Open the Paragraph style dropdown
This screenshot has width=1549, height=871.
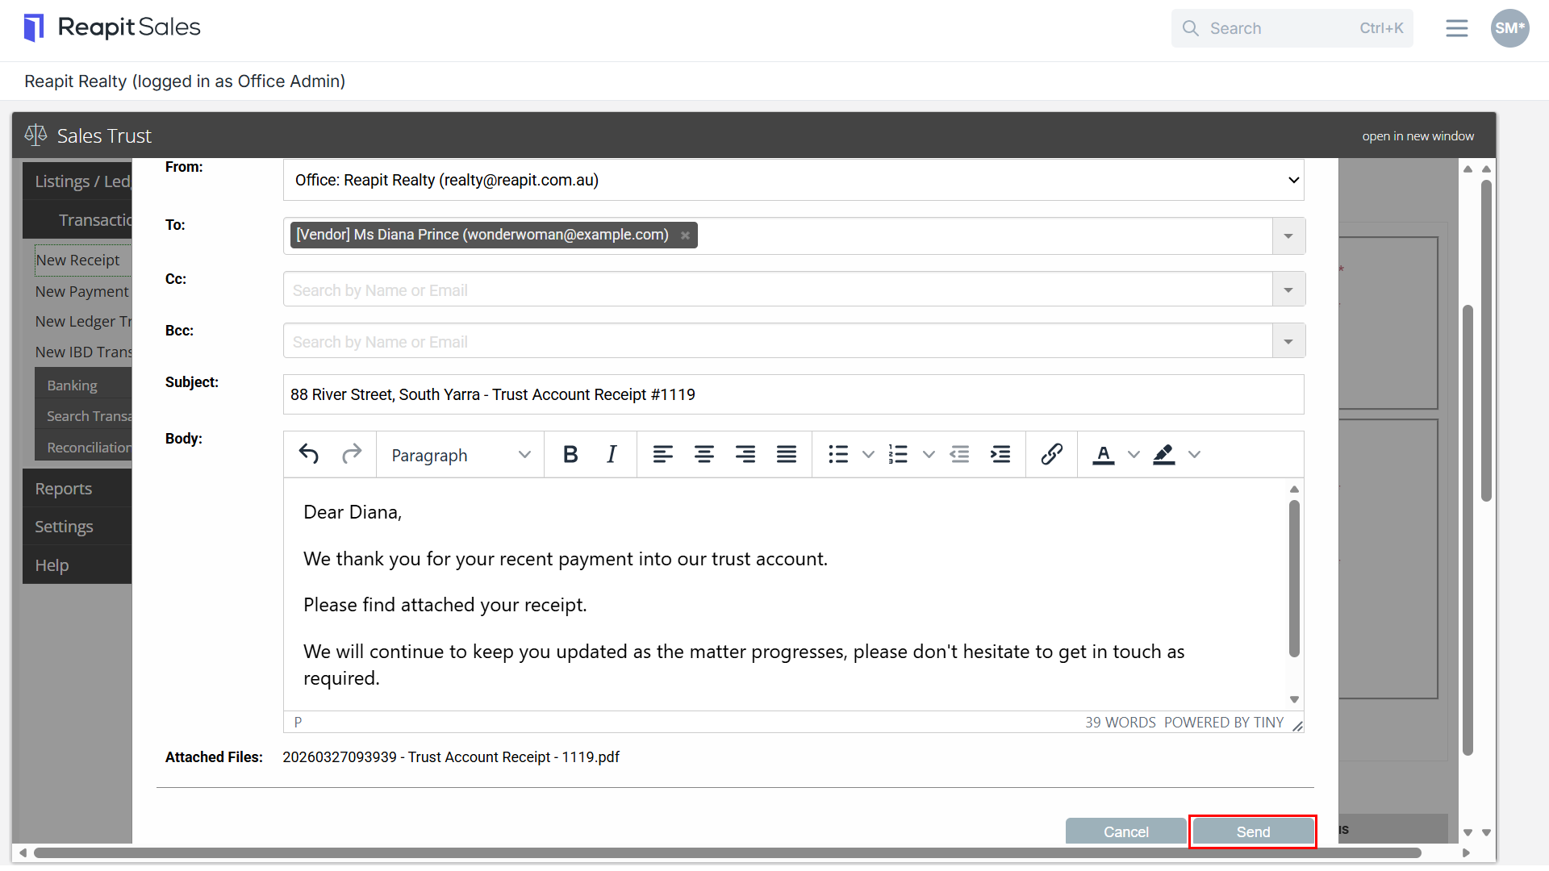[461, 455]
